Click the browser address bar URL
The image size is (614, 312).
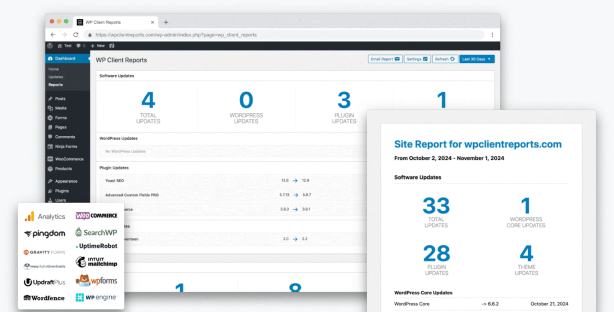(x=176, y=35)
